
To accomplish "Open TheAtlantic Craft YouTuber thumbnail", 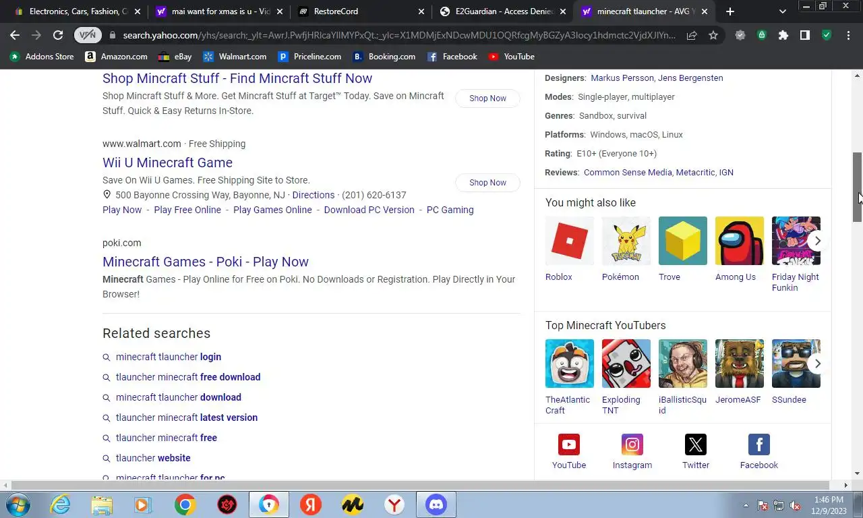I will pyautogui.click(x=570, y=364).
